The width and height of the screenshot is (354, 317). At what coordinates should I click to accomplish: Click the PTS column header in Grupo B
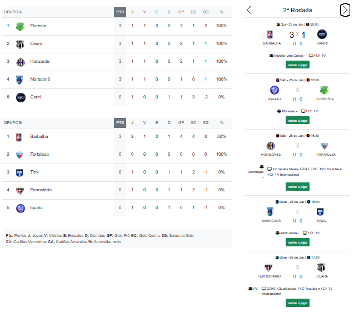(120, 123)
